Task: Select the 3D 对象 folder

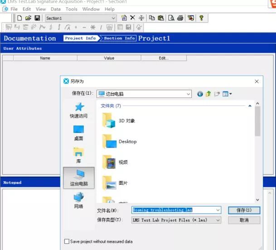Action: tap(119, 120)
